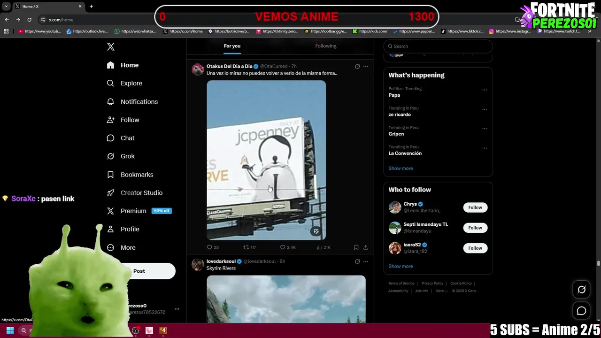601x338 pixels.
Task: Open the jcpenney billboard image
Action: pos(266,160)
